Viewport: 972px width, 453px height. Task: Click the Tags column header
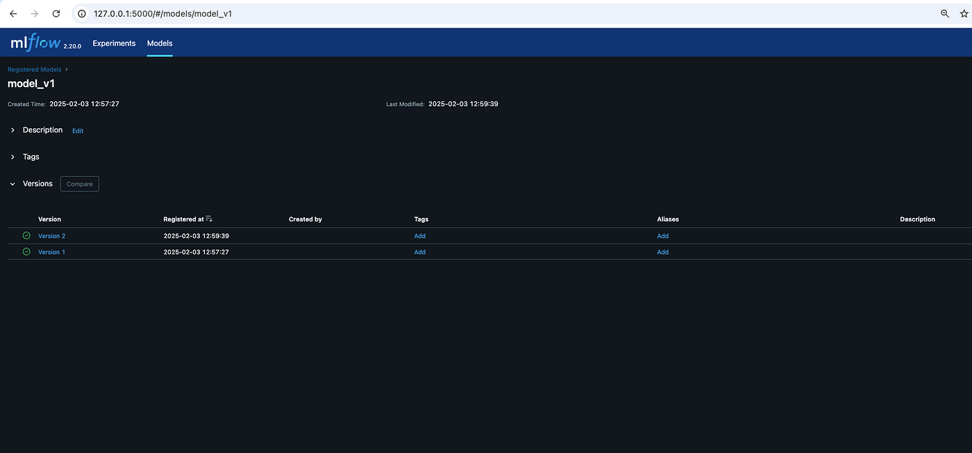[421, 219]
